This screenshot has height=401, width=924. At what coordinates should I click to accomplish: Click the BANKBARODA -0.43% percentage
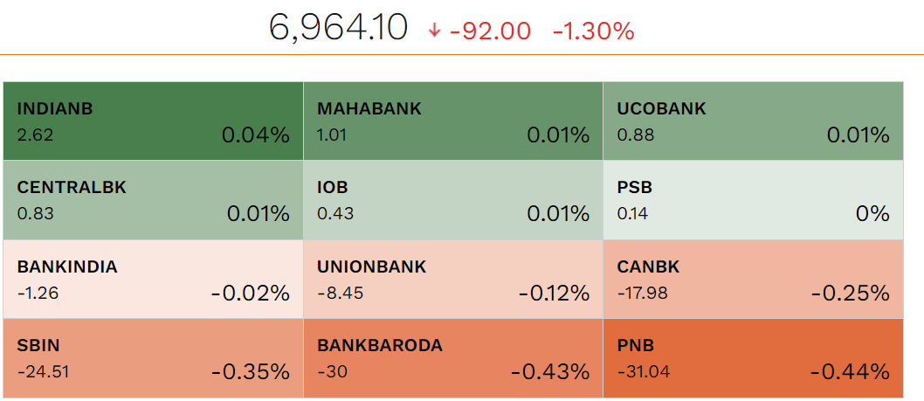point(549,372)
